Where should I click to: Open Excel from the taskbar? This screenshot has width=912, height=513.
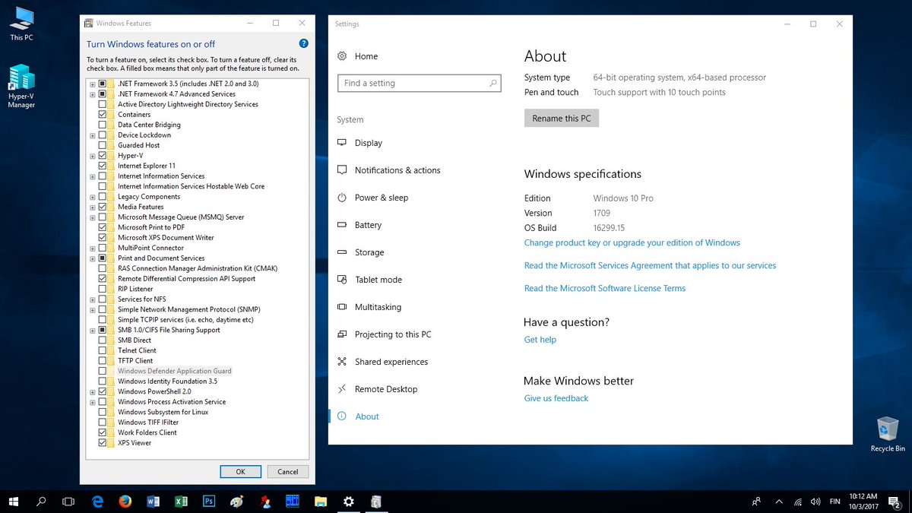181,502
